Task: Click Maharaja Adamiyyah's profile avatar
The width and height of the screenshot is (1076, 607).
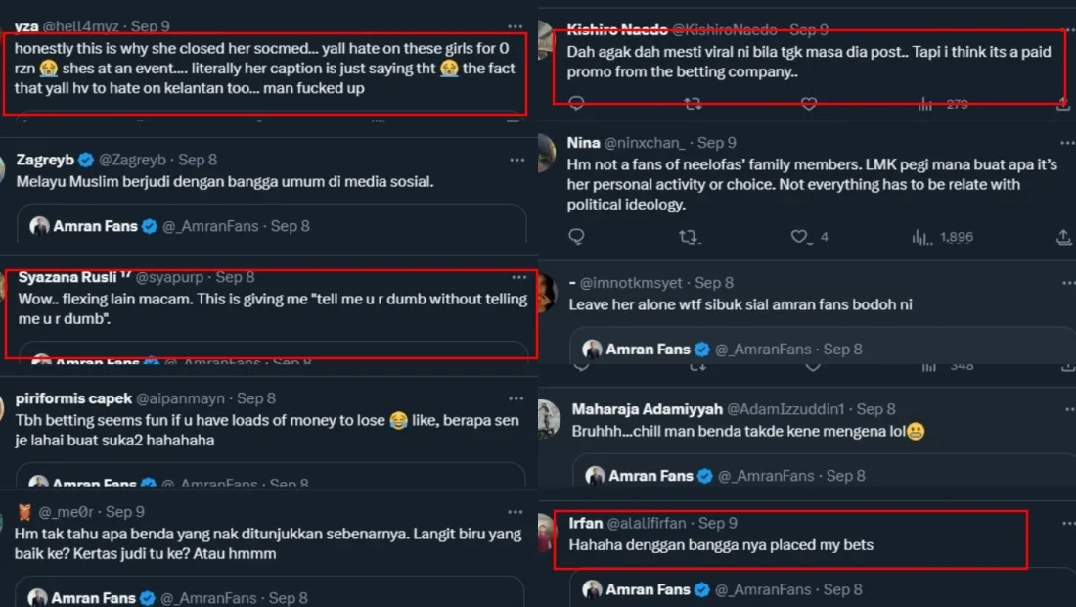Action: pos(550,418)
